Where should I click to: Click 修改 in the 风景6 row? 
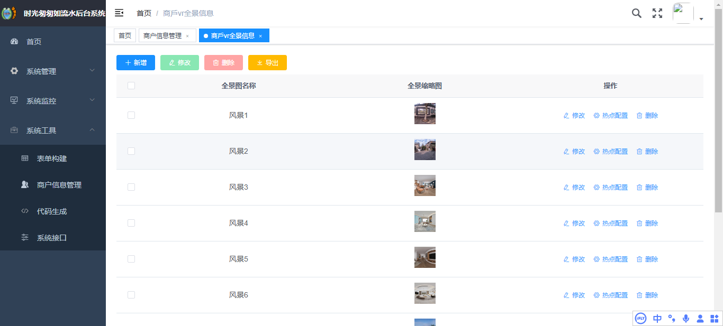click(x=574, y=295)
